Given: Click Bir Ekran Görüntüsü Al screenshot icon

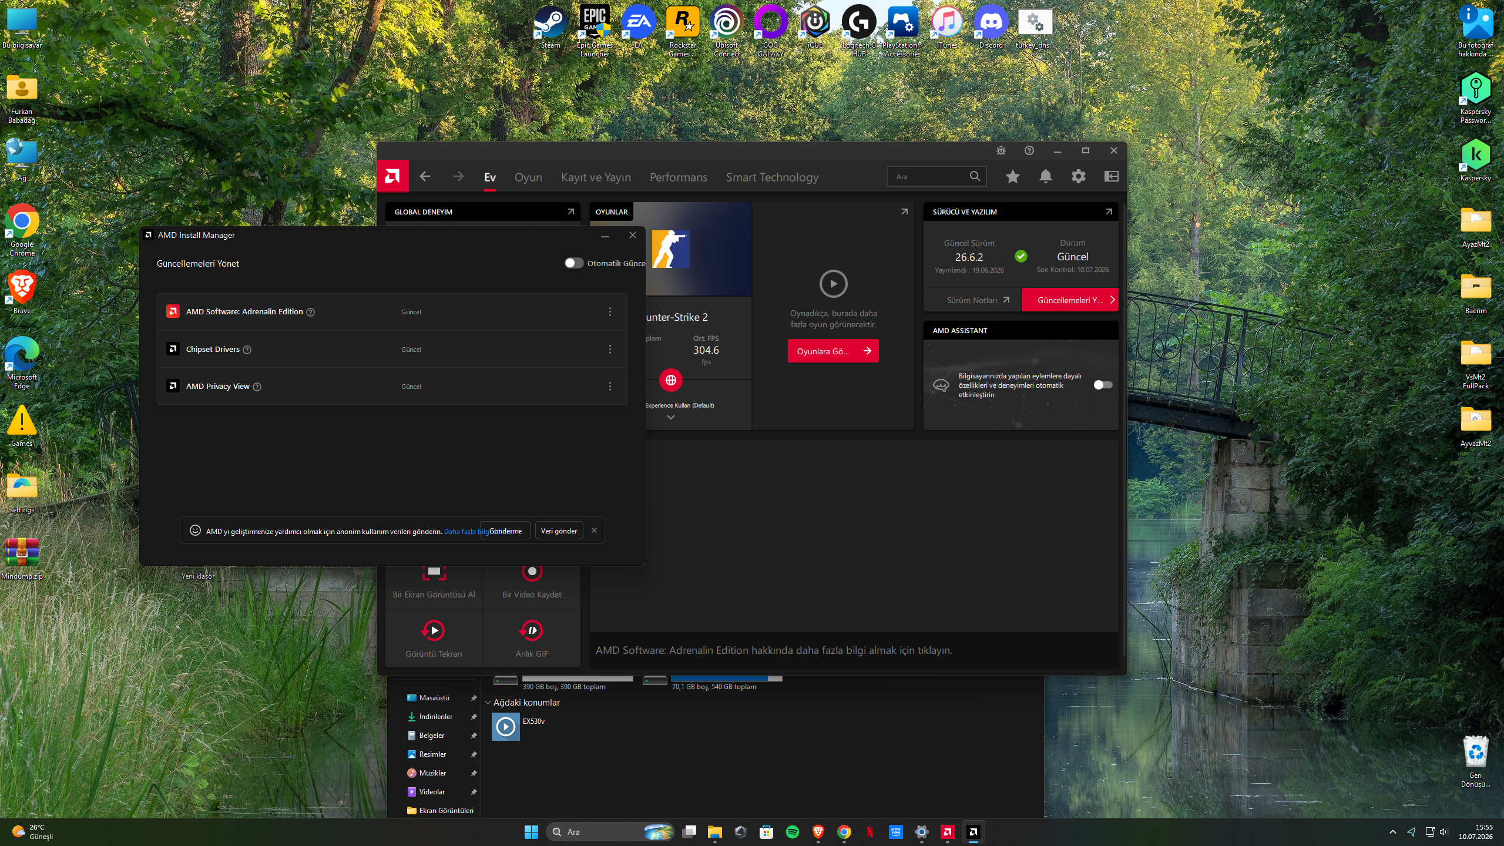Looking at the screenshot, I should [434, 572].
